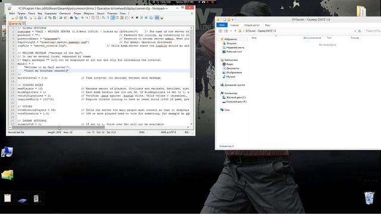Save server.cfg with the Save icon
Viewport: 381px width, 214px height.
(21, 18)
